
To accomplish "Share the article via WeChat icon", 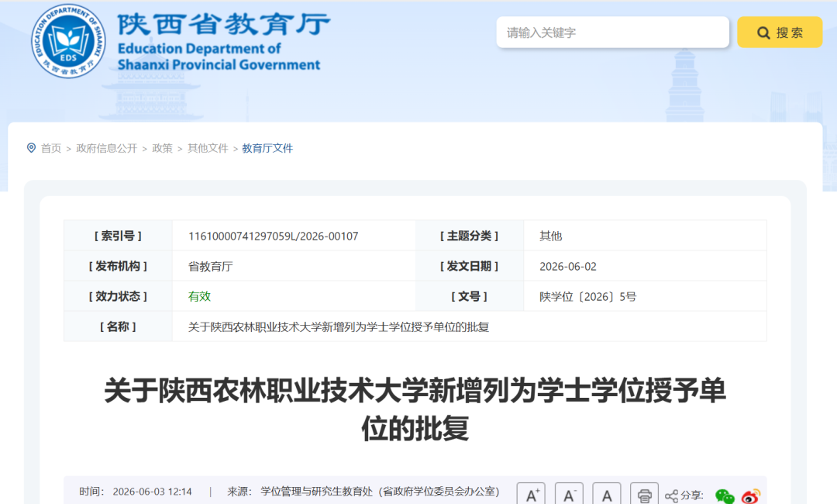I will (x=725, y=496).
